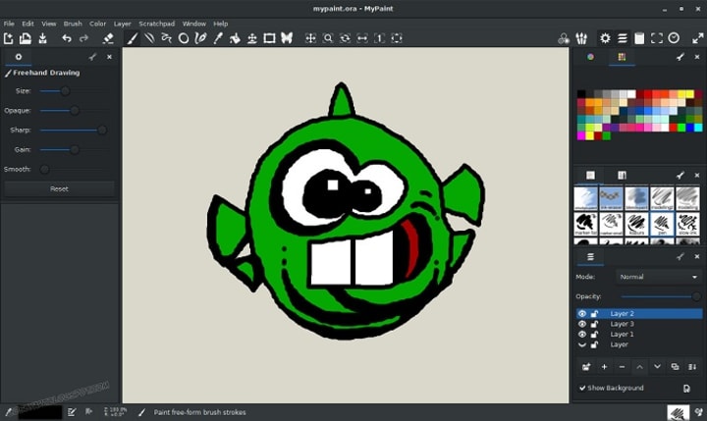Toggle the lock on Layer 3

point(594,324)
